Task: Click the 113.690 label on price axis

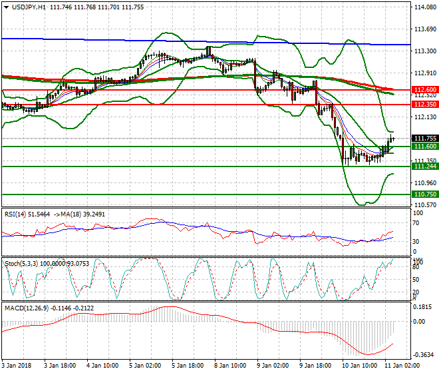Action: pos(424,29)
